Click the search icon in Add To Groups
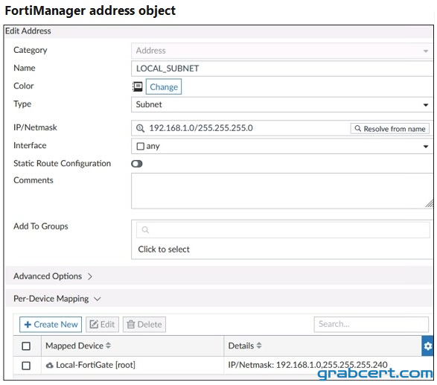437x385 pixels. click(145, 230)
